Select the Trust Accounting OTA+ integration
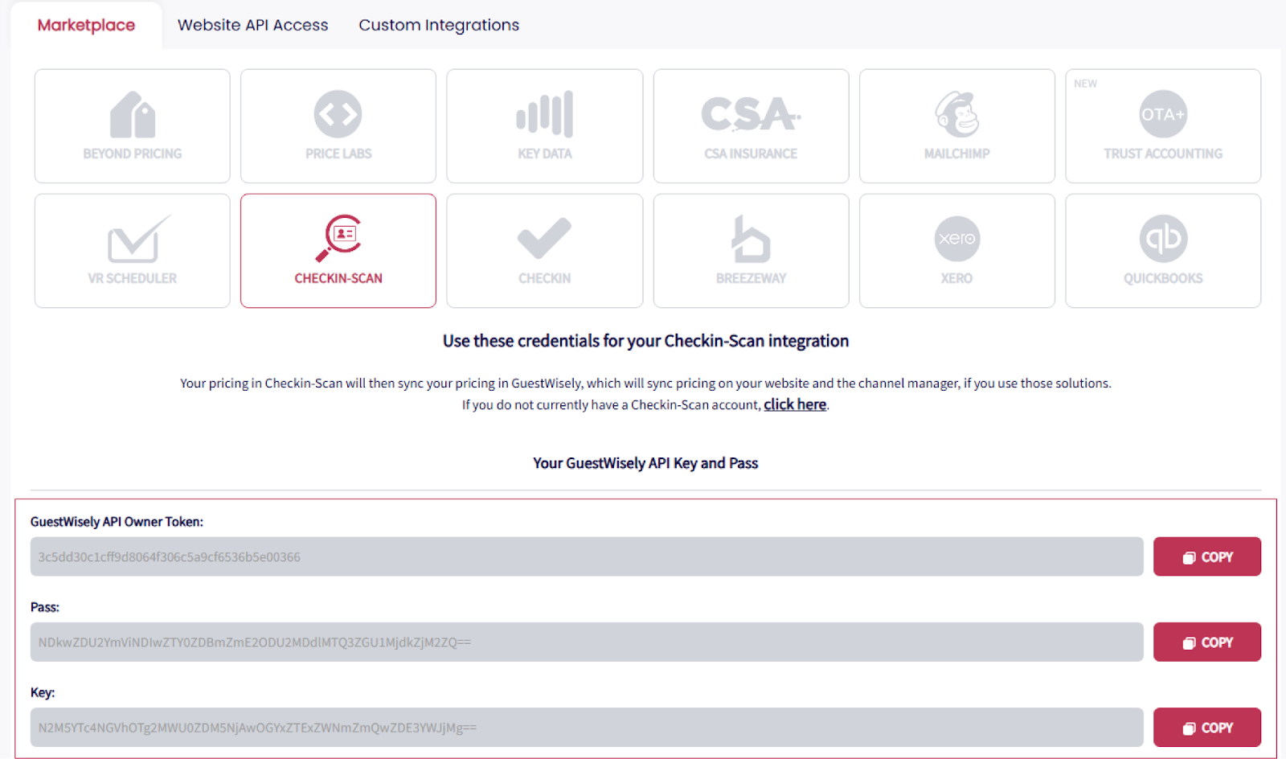 click(1163, 126)
